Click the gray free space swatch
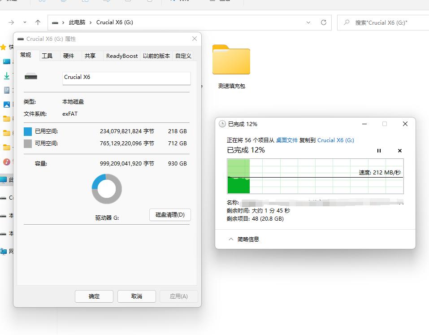The width and height of the screenshot is (429, 335). 28,144
